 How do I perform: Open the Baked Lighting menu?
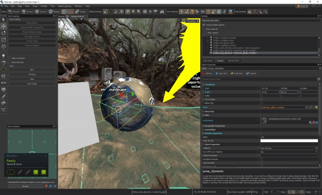point(64,6)
